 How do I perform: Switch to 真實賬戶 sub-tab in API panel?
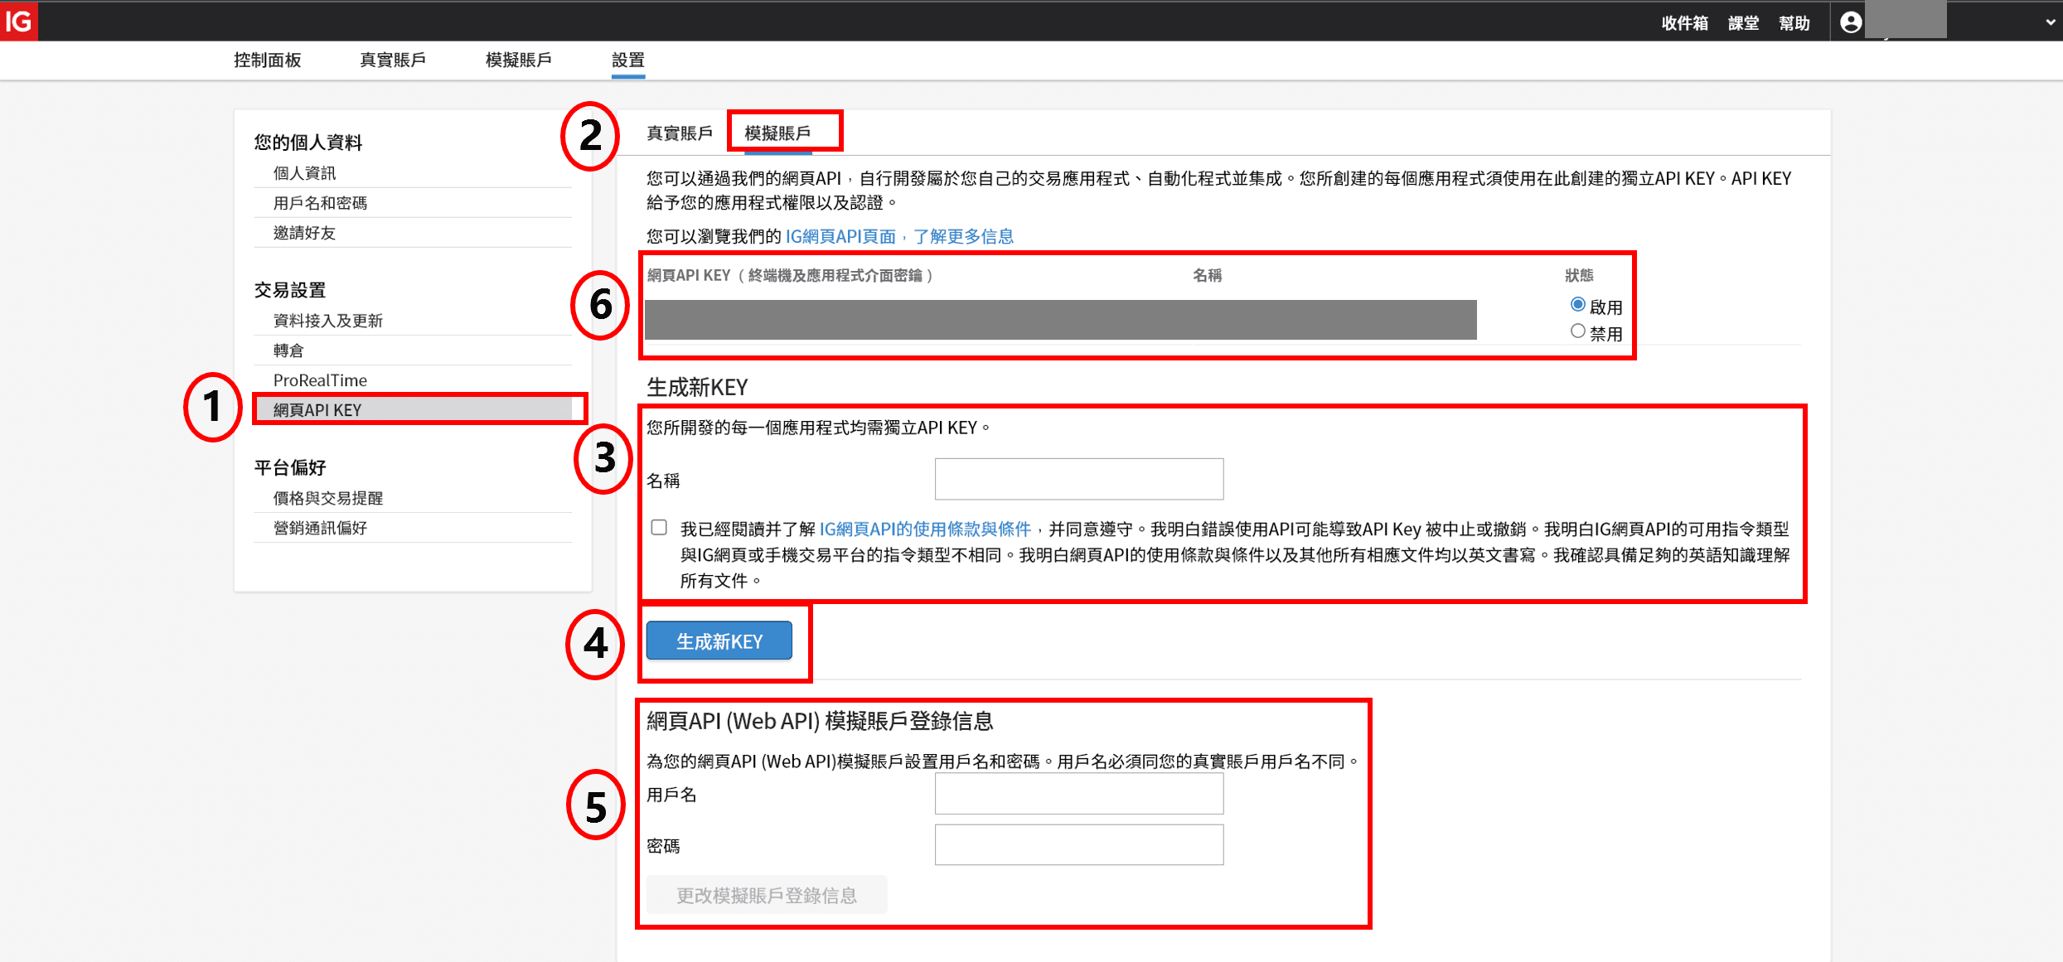679,133
